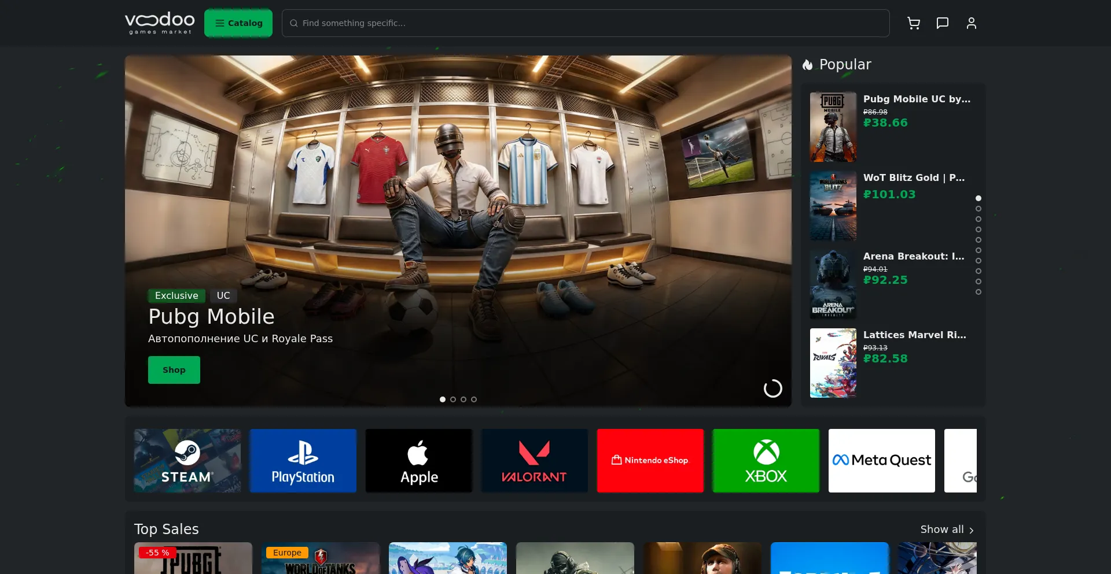The height and width of the screenshot is (574, 1111).
Task: Open the user account profile icon
Action: pyautogui.click(x=972, y=23)
